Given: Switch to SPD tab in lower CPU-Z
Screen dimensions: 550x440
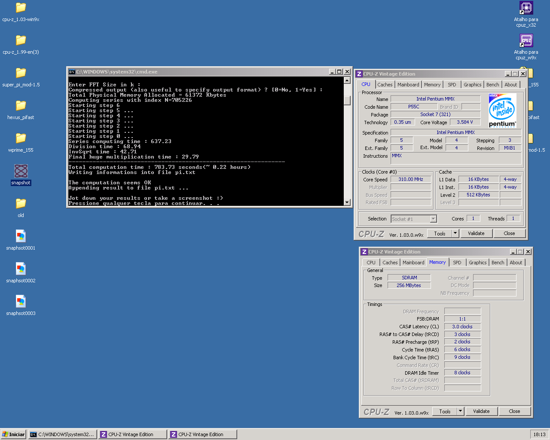Looking at the screenshot, I should coord(457,263).
